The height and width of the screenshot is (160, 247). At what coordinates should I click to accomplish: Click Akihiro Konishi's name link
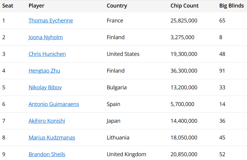pos(47,121)
